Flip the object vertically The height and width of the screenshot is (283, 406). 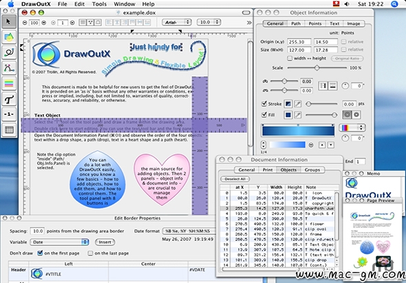[x=333, y=85]
